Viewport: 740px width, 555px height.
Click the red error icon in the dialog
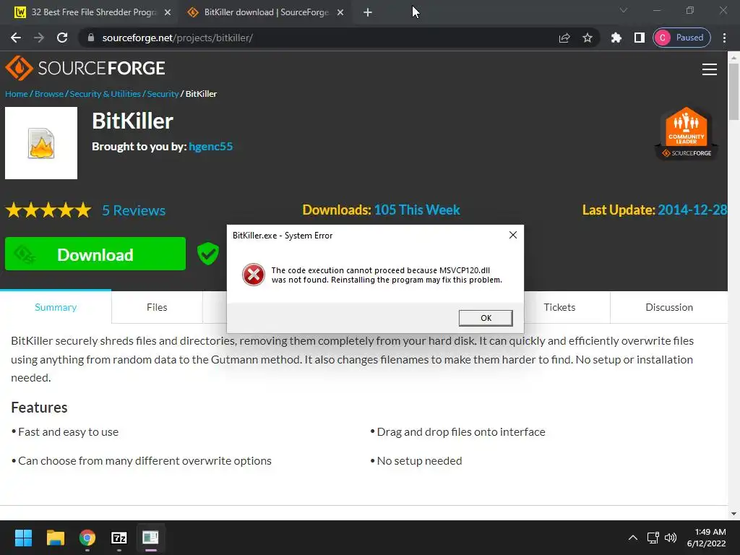[x=254, y=275]
